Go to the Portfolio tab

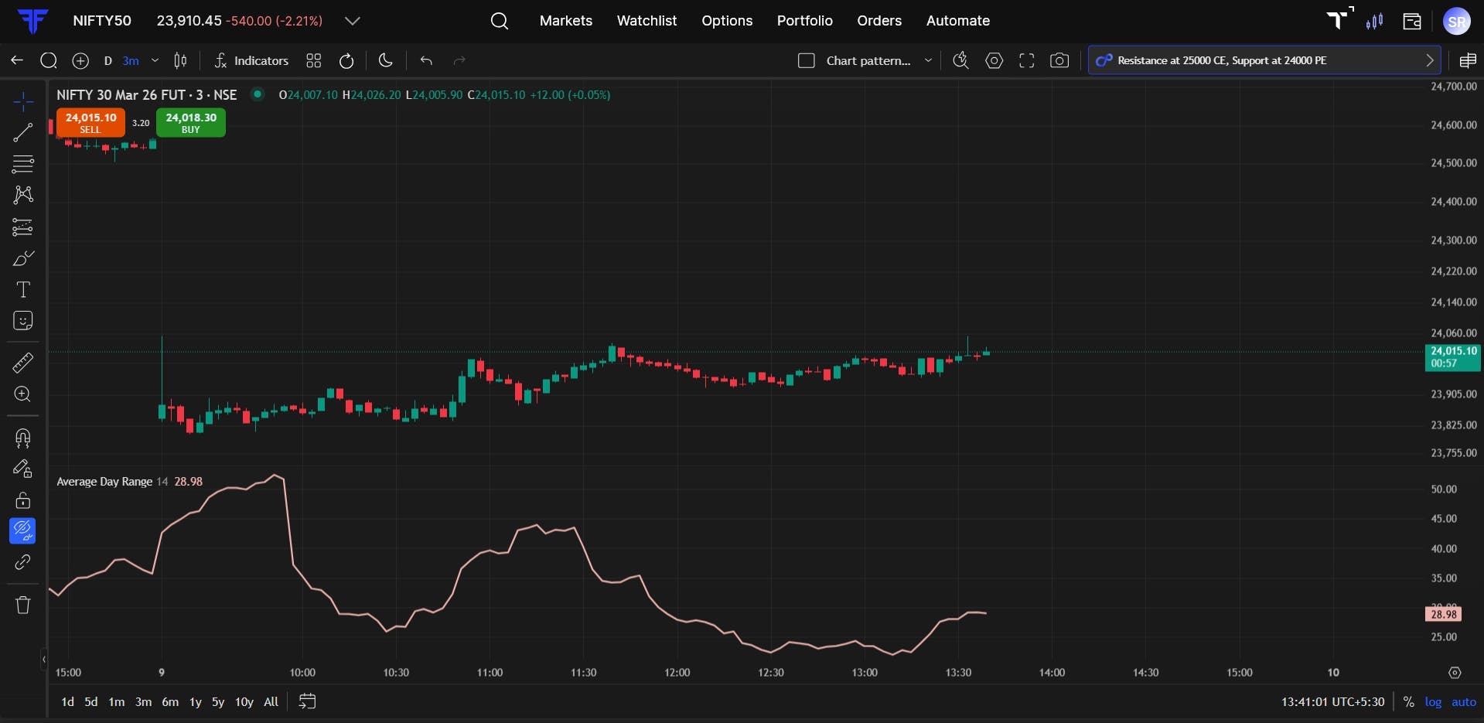click(804, 21)
